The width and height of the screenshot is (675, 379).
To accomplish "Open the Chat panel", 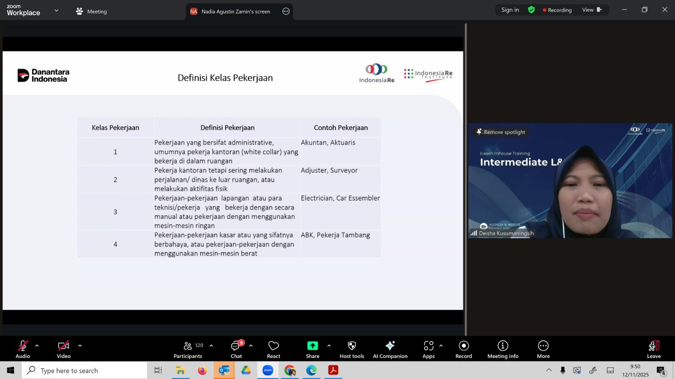I will (x=236, y=350).
